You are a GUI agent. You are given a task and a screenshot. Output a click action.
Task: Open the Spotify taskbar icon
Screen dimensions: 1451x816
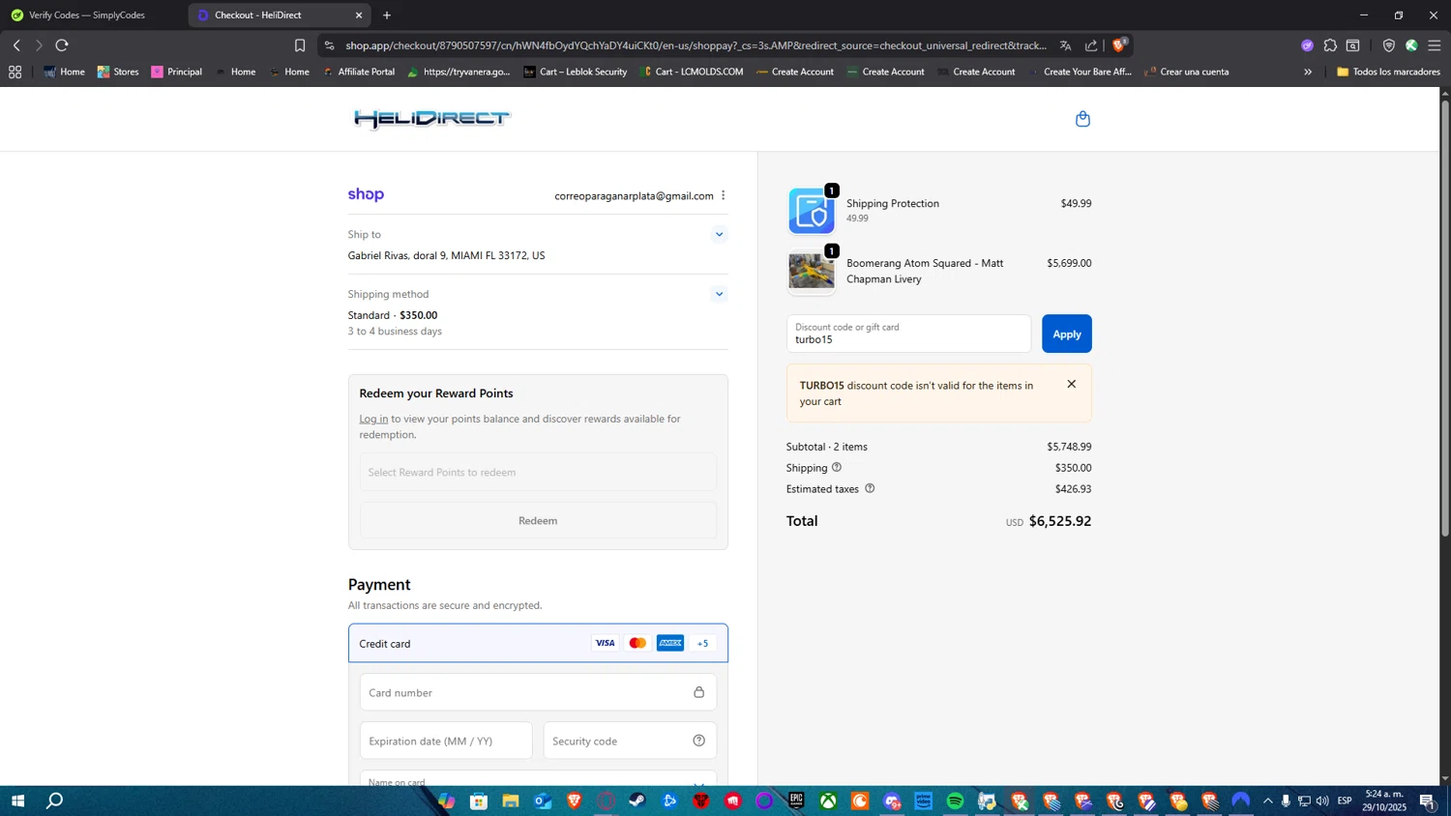955,801
